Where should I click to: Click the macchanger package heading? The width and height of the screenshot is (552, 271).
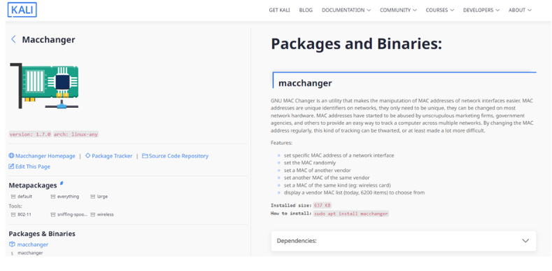point(305,83)
